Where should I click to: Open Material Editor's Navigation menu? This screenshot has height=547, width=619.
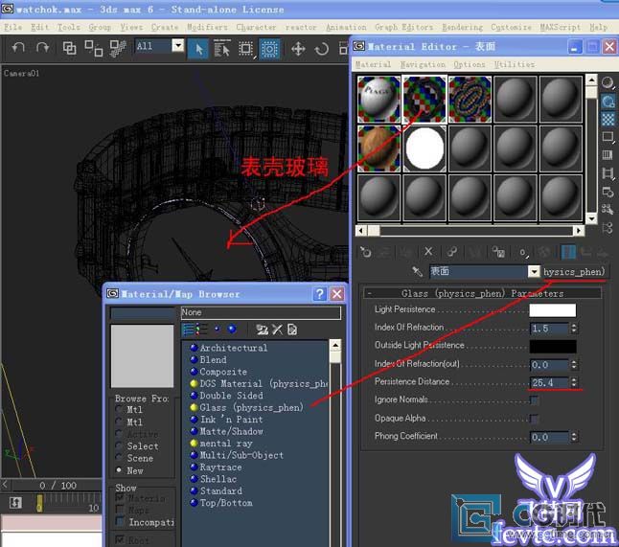[423, 64]
